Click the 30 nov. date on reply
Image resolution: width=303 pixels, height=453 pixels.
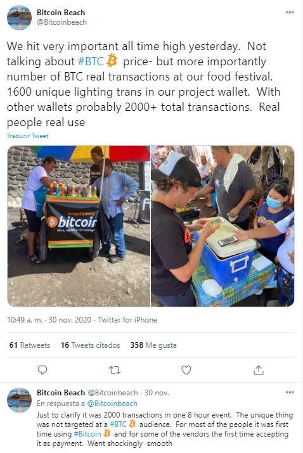pos(157,393)
